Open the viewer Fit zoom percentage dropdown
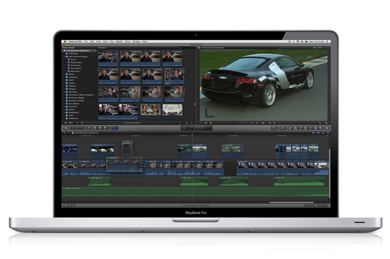 coord(318,48)
